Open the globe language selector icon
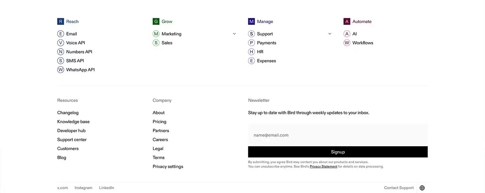This screenshot has height=193, width=485. coord(422,188)
